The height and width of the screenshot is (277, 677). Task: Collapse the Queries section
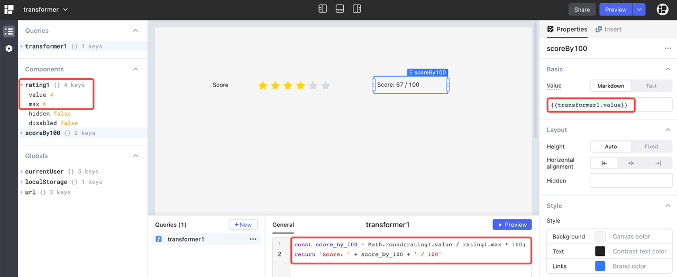click(136, 31)
